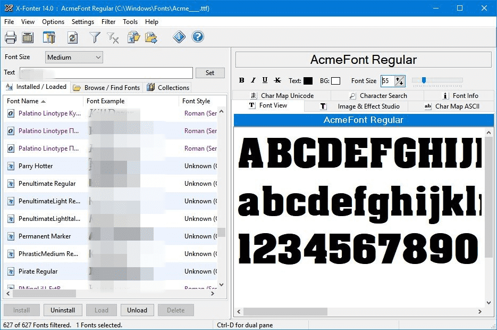This screenshot has height=330, width=497.
Task: Click the sample Text input field
Action: [106, 73]
